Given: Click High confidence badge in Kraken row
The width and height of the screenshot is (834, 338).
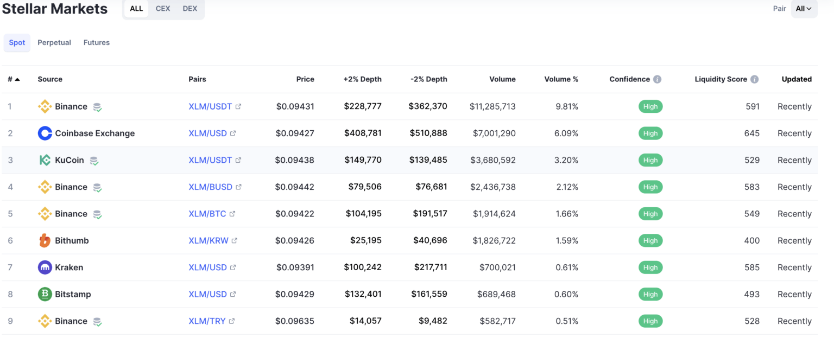Looking at the screenshot, I should click(x=650, y=267).
